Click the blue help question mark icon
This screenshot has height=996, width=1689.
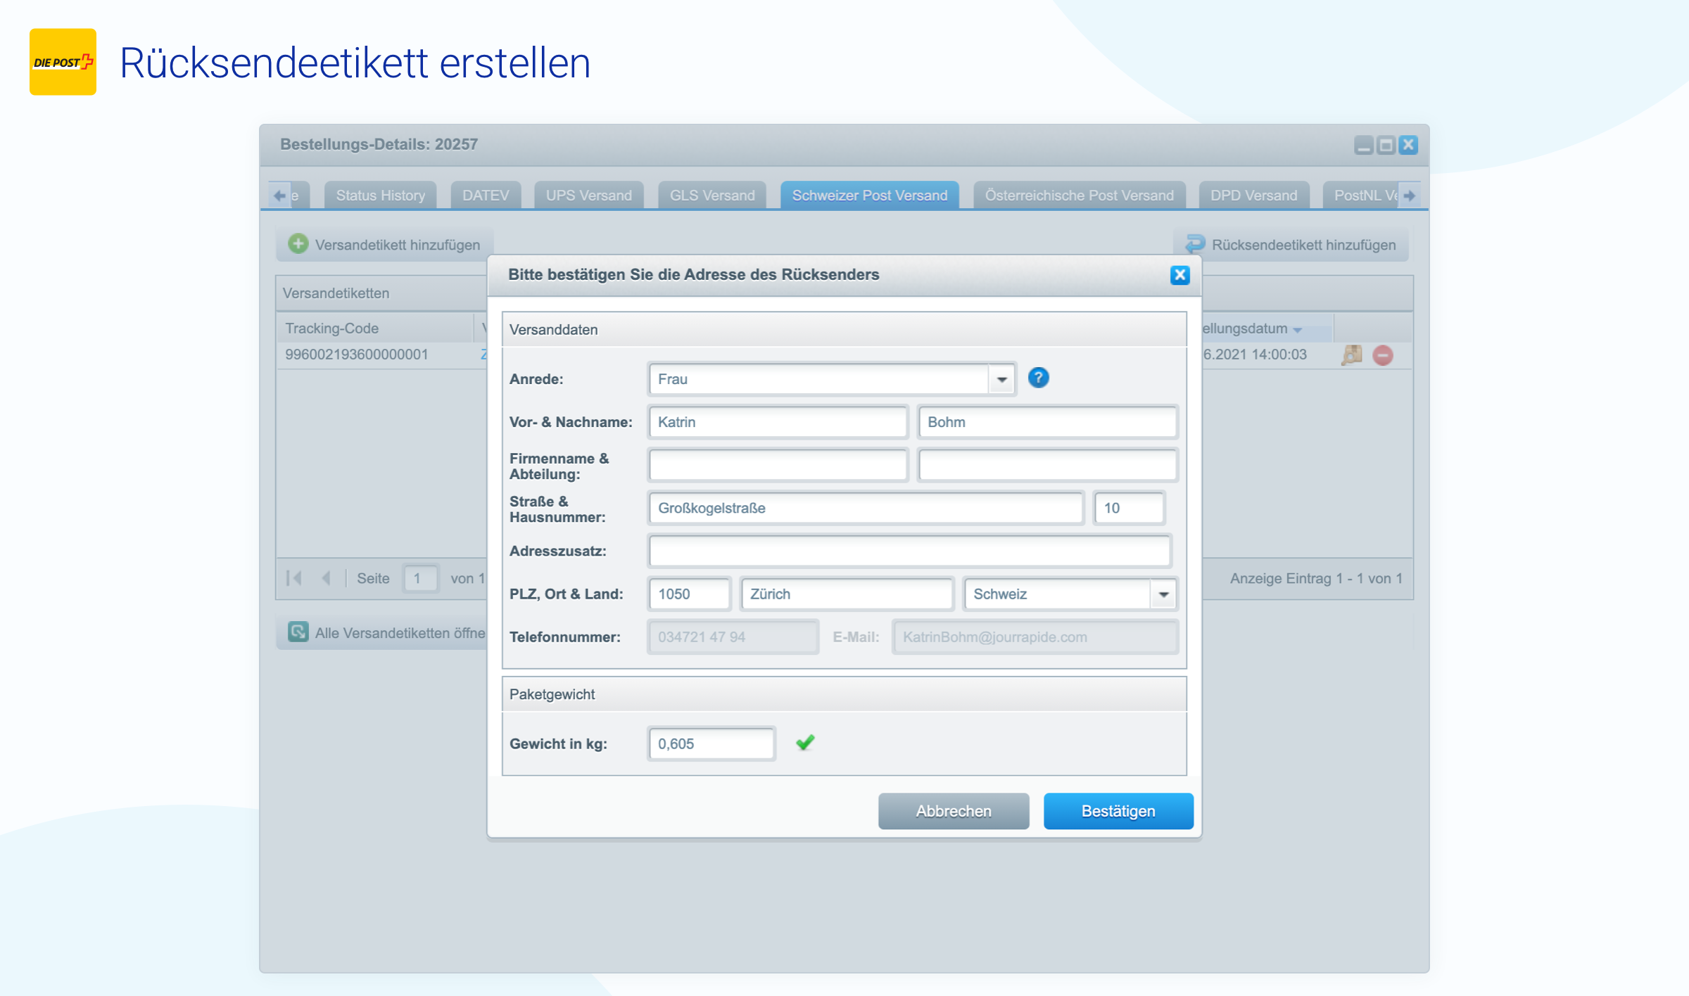click(1038, 378)
